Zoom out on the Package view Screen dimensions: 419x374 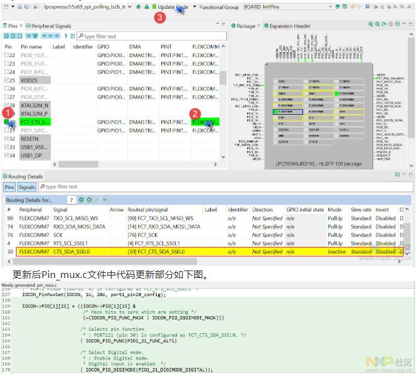coord(377,24)
